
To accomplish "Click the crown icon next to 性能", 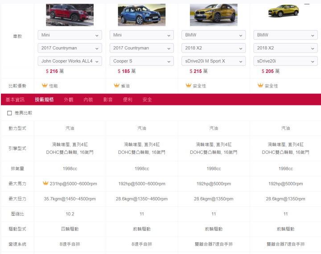I will [x=45, y=85].
